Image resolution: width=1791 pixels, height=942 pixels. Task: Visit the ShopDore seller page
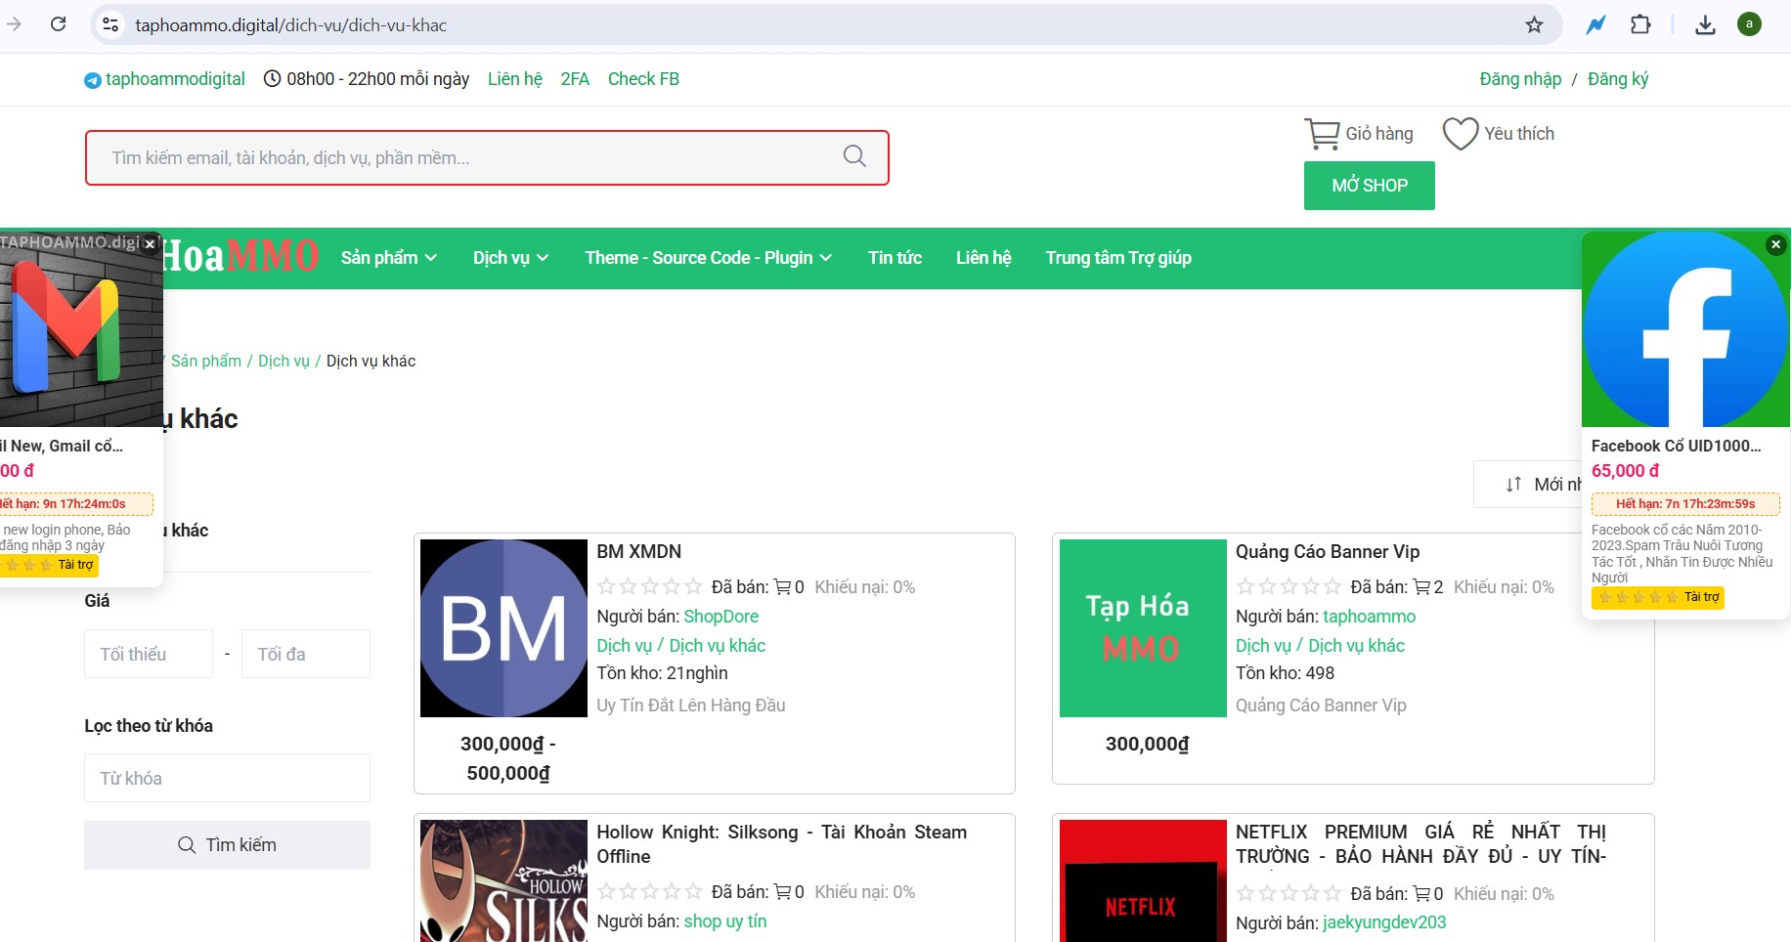pos(721,617)
